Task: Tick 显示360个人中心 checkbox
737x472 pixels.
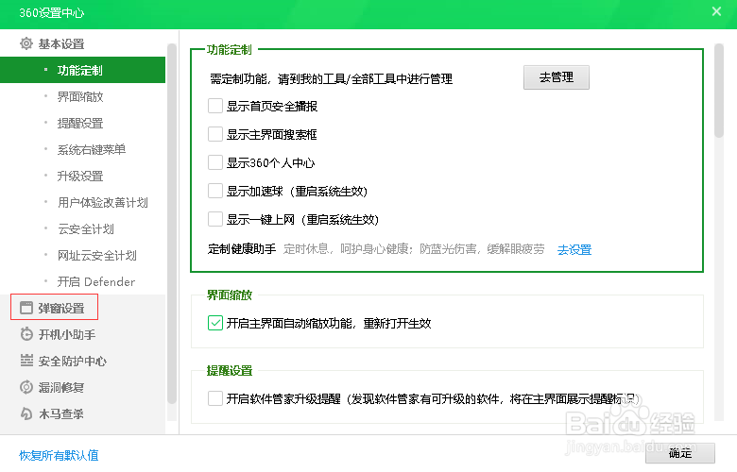Action: pyautogui.click(x=215, y=162)
